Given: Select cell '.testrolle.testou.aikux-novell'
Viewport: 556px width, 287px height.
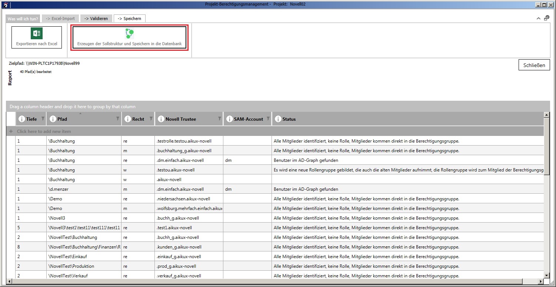Looking at the screenshot, I should click(x=189, y=141).
